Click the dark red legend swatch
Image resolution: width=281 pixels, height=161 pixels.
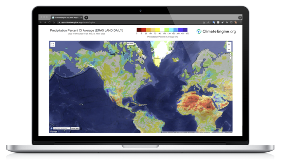(x=138, y=30)
